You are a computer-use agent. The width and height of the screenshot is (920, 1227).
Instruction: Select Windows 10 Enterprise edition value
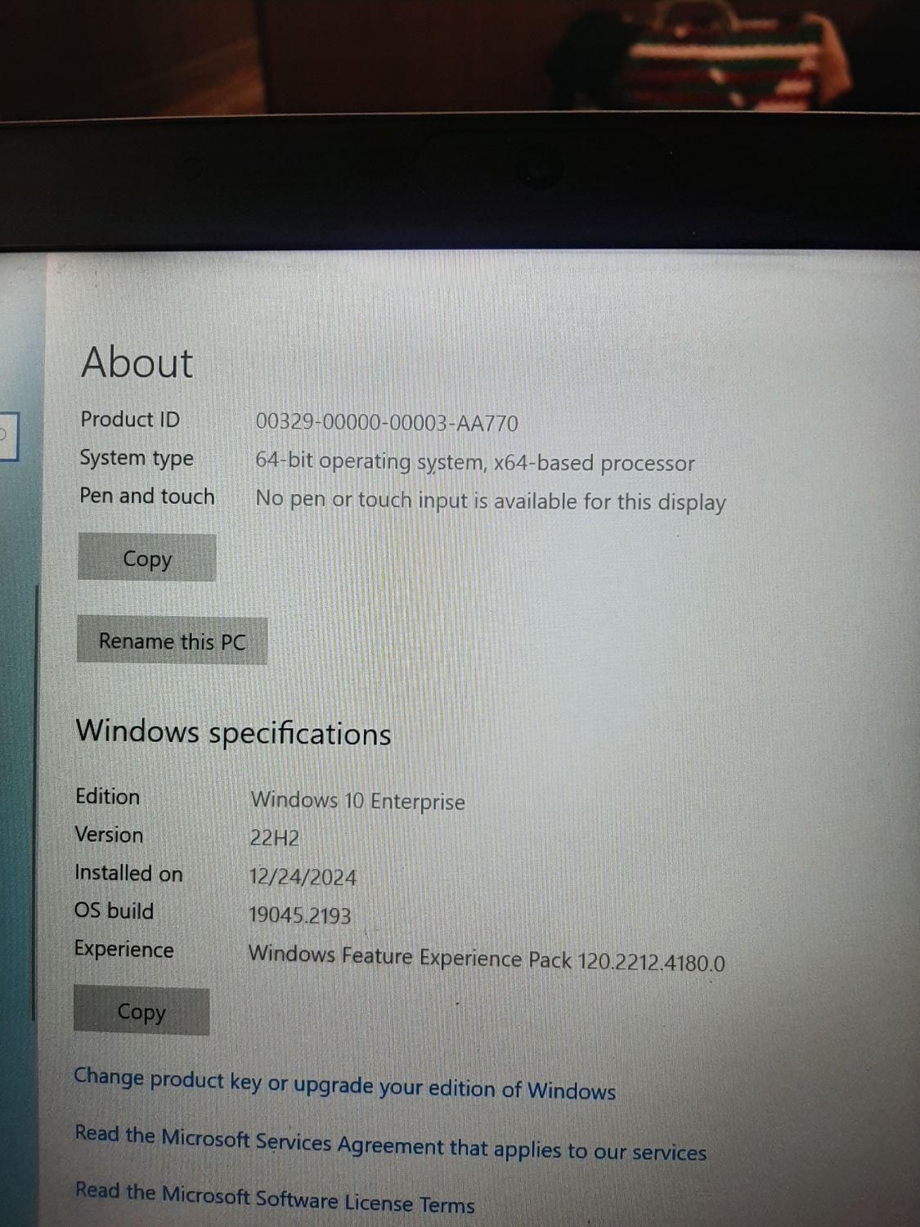pyautogui.click(x=357, y=800)
